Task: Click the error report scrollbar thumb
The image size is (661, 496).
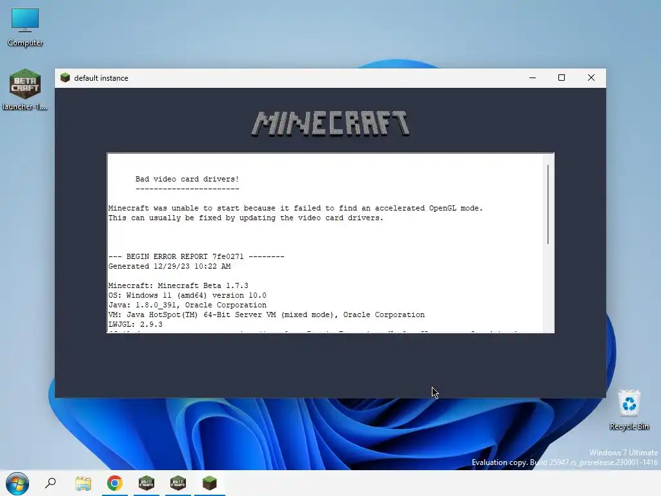Action: click(x=548, y=204)
